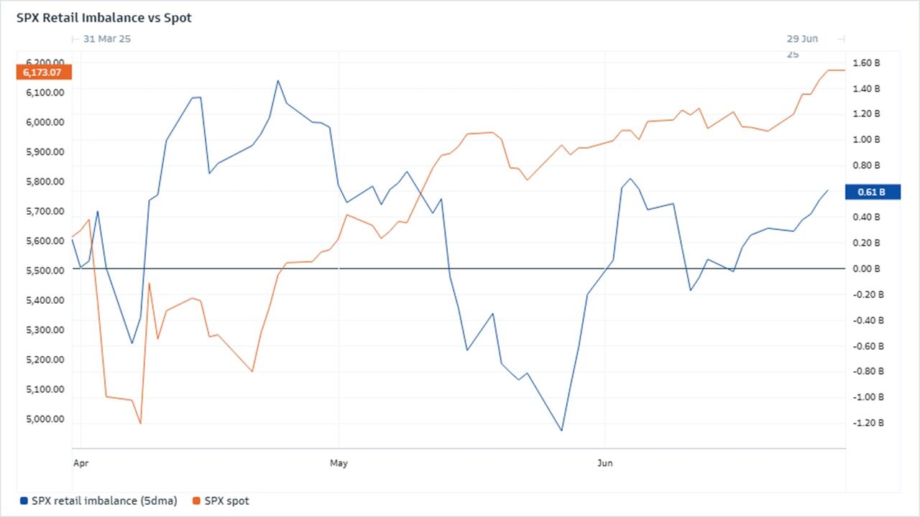Click the 5,500.00 label on left axis
The height and width of the screenshot is (517, 920).
pyautogui.click(x=45, y=271)
